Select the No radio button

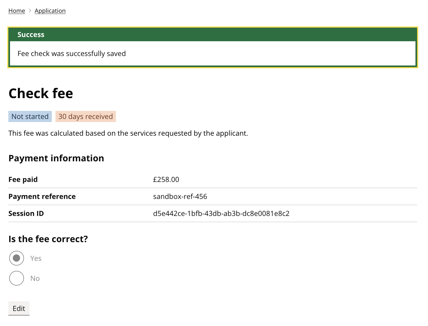(x=16, y=278)
